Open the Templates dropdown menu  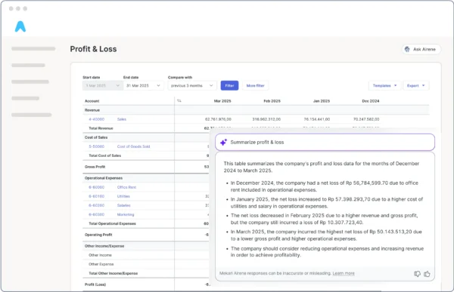[384, 85]
